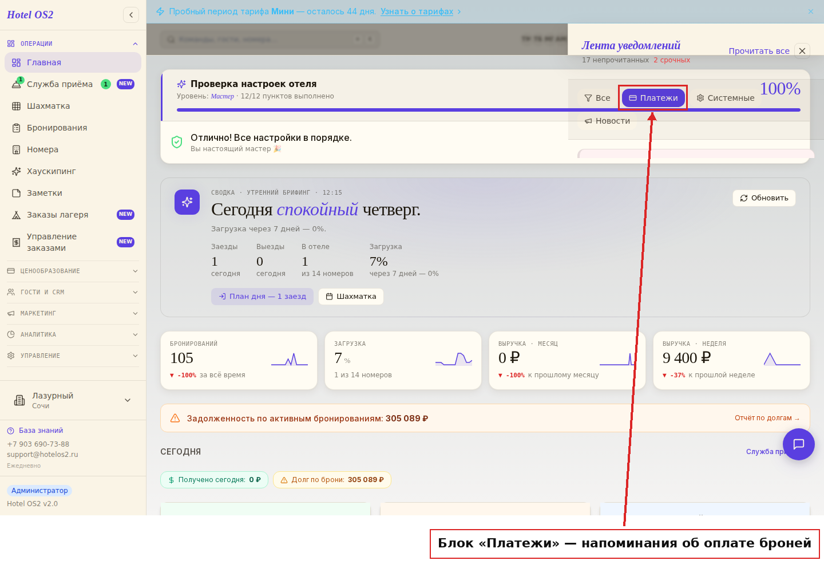Click Долг по брони 305 089 ₽ chip
Image resolution: width=824 pixels, height=572 pixels.
(332, 480)
